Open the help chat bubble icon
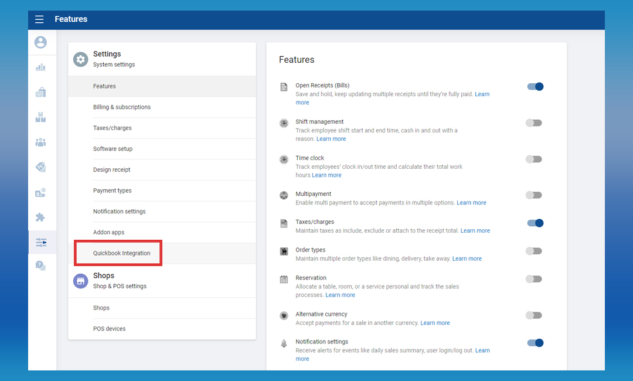633x381 pixels. pyautogui.click(x=40, y=266)
